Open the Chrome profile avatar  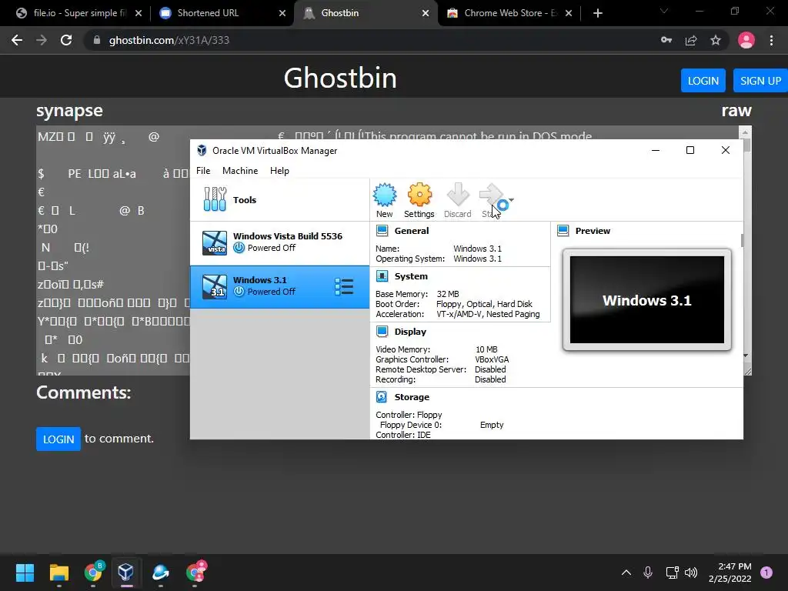click(x=746, y=40)
